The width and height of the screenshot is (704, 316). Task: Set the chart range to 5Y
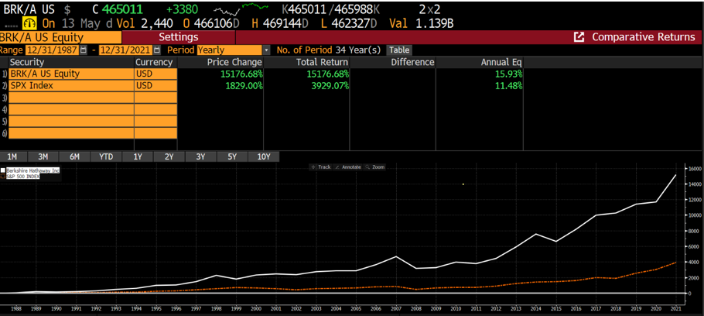tap(231, 156)
